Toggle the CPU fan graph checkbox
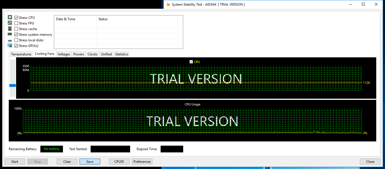Image resolution: width=385 pixels, height=169 pixels. 191,62
